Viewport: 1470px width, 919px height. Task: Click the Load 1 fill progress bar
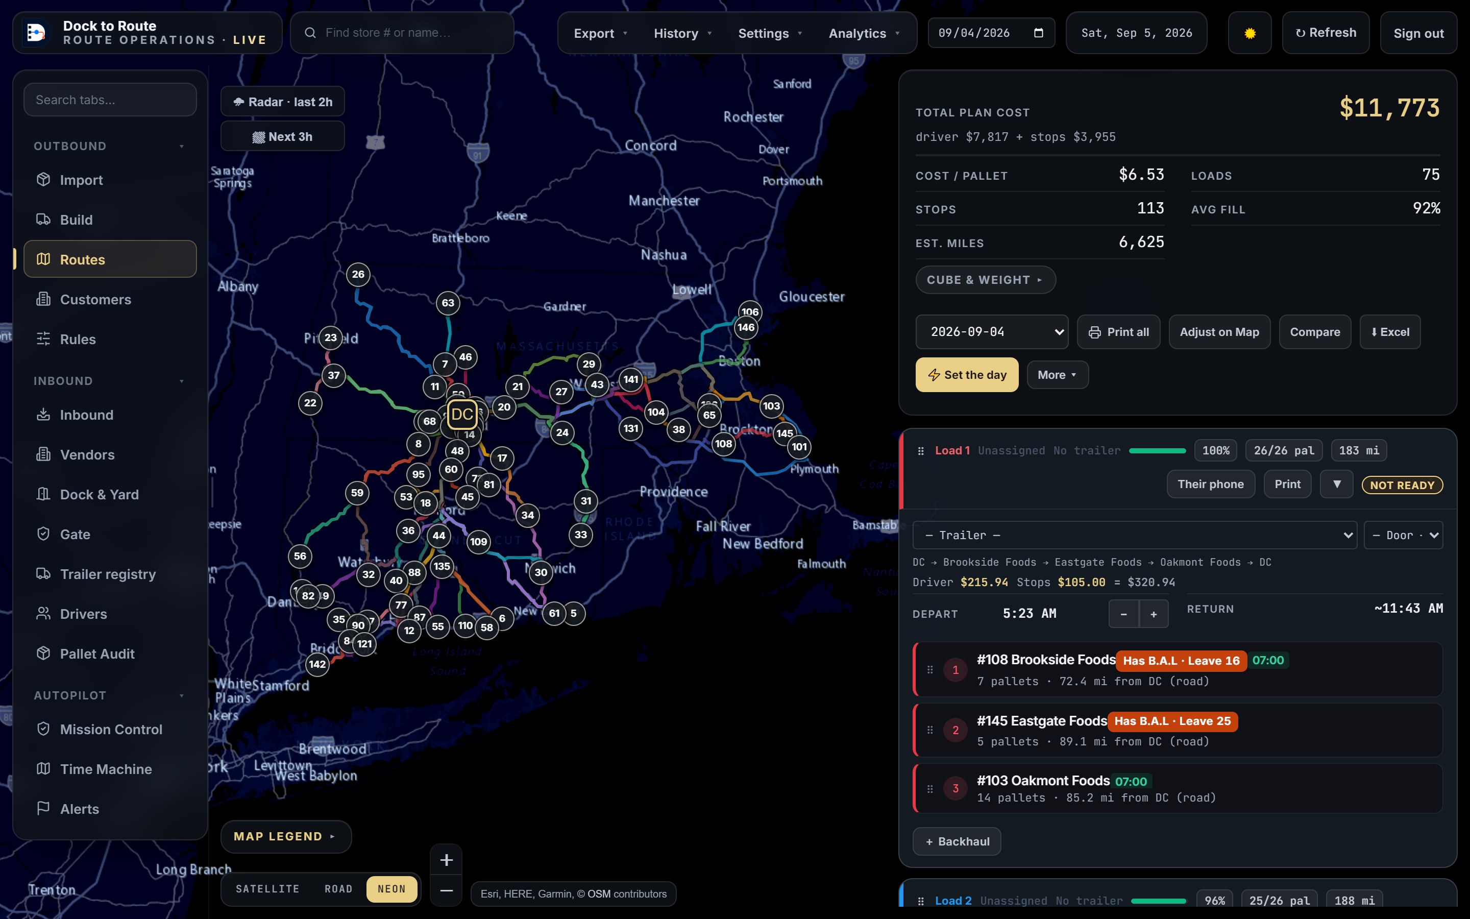click(1157, 451)
